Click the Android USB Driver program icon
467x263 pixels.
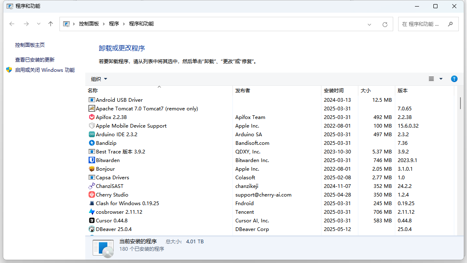point(92,100)
